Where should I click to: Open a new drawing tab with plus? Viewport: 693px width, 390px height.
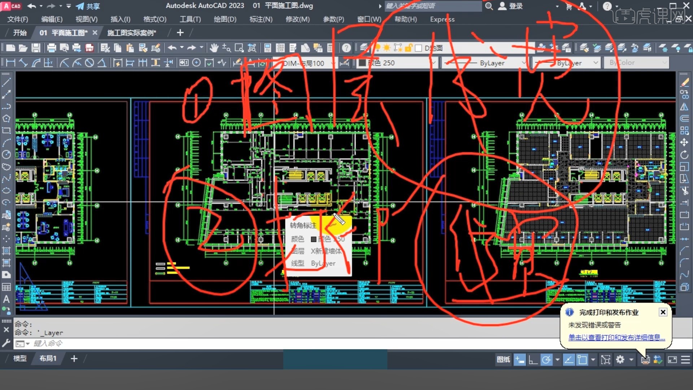click(180, 33)
